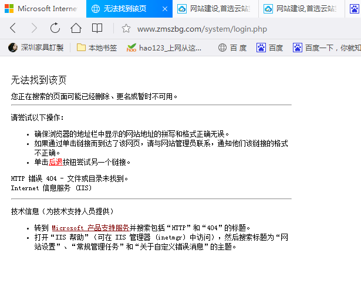361x290 pixels.
Task: Click the cloud icon on second 网站建设 tab
Action: tap(268, 9)
